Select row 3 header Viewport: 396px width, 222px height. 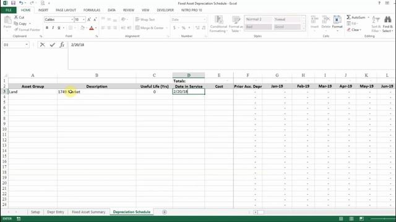4,92
